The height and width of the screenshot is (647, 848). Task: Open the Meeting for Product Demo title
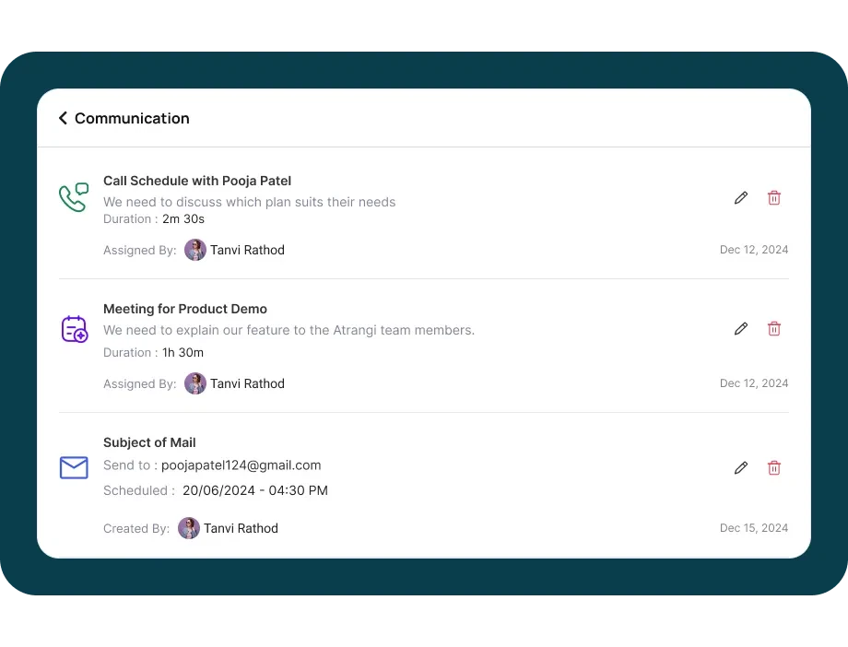pyautogui.click(x=185, y=309)
